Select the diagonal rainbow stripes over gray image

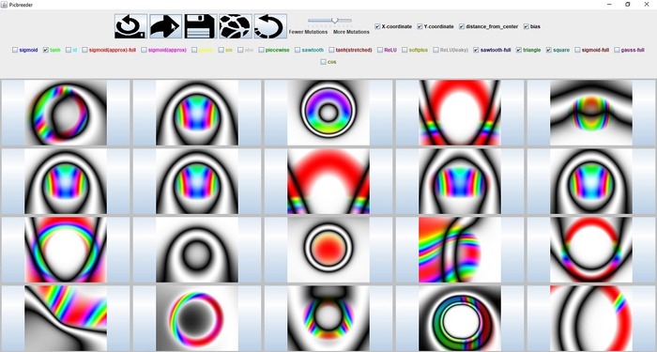pos(66,318)
